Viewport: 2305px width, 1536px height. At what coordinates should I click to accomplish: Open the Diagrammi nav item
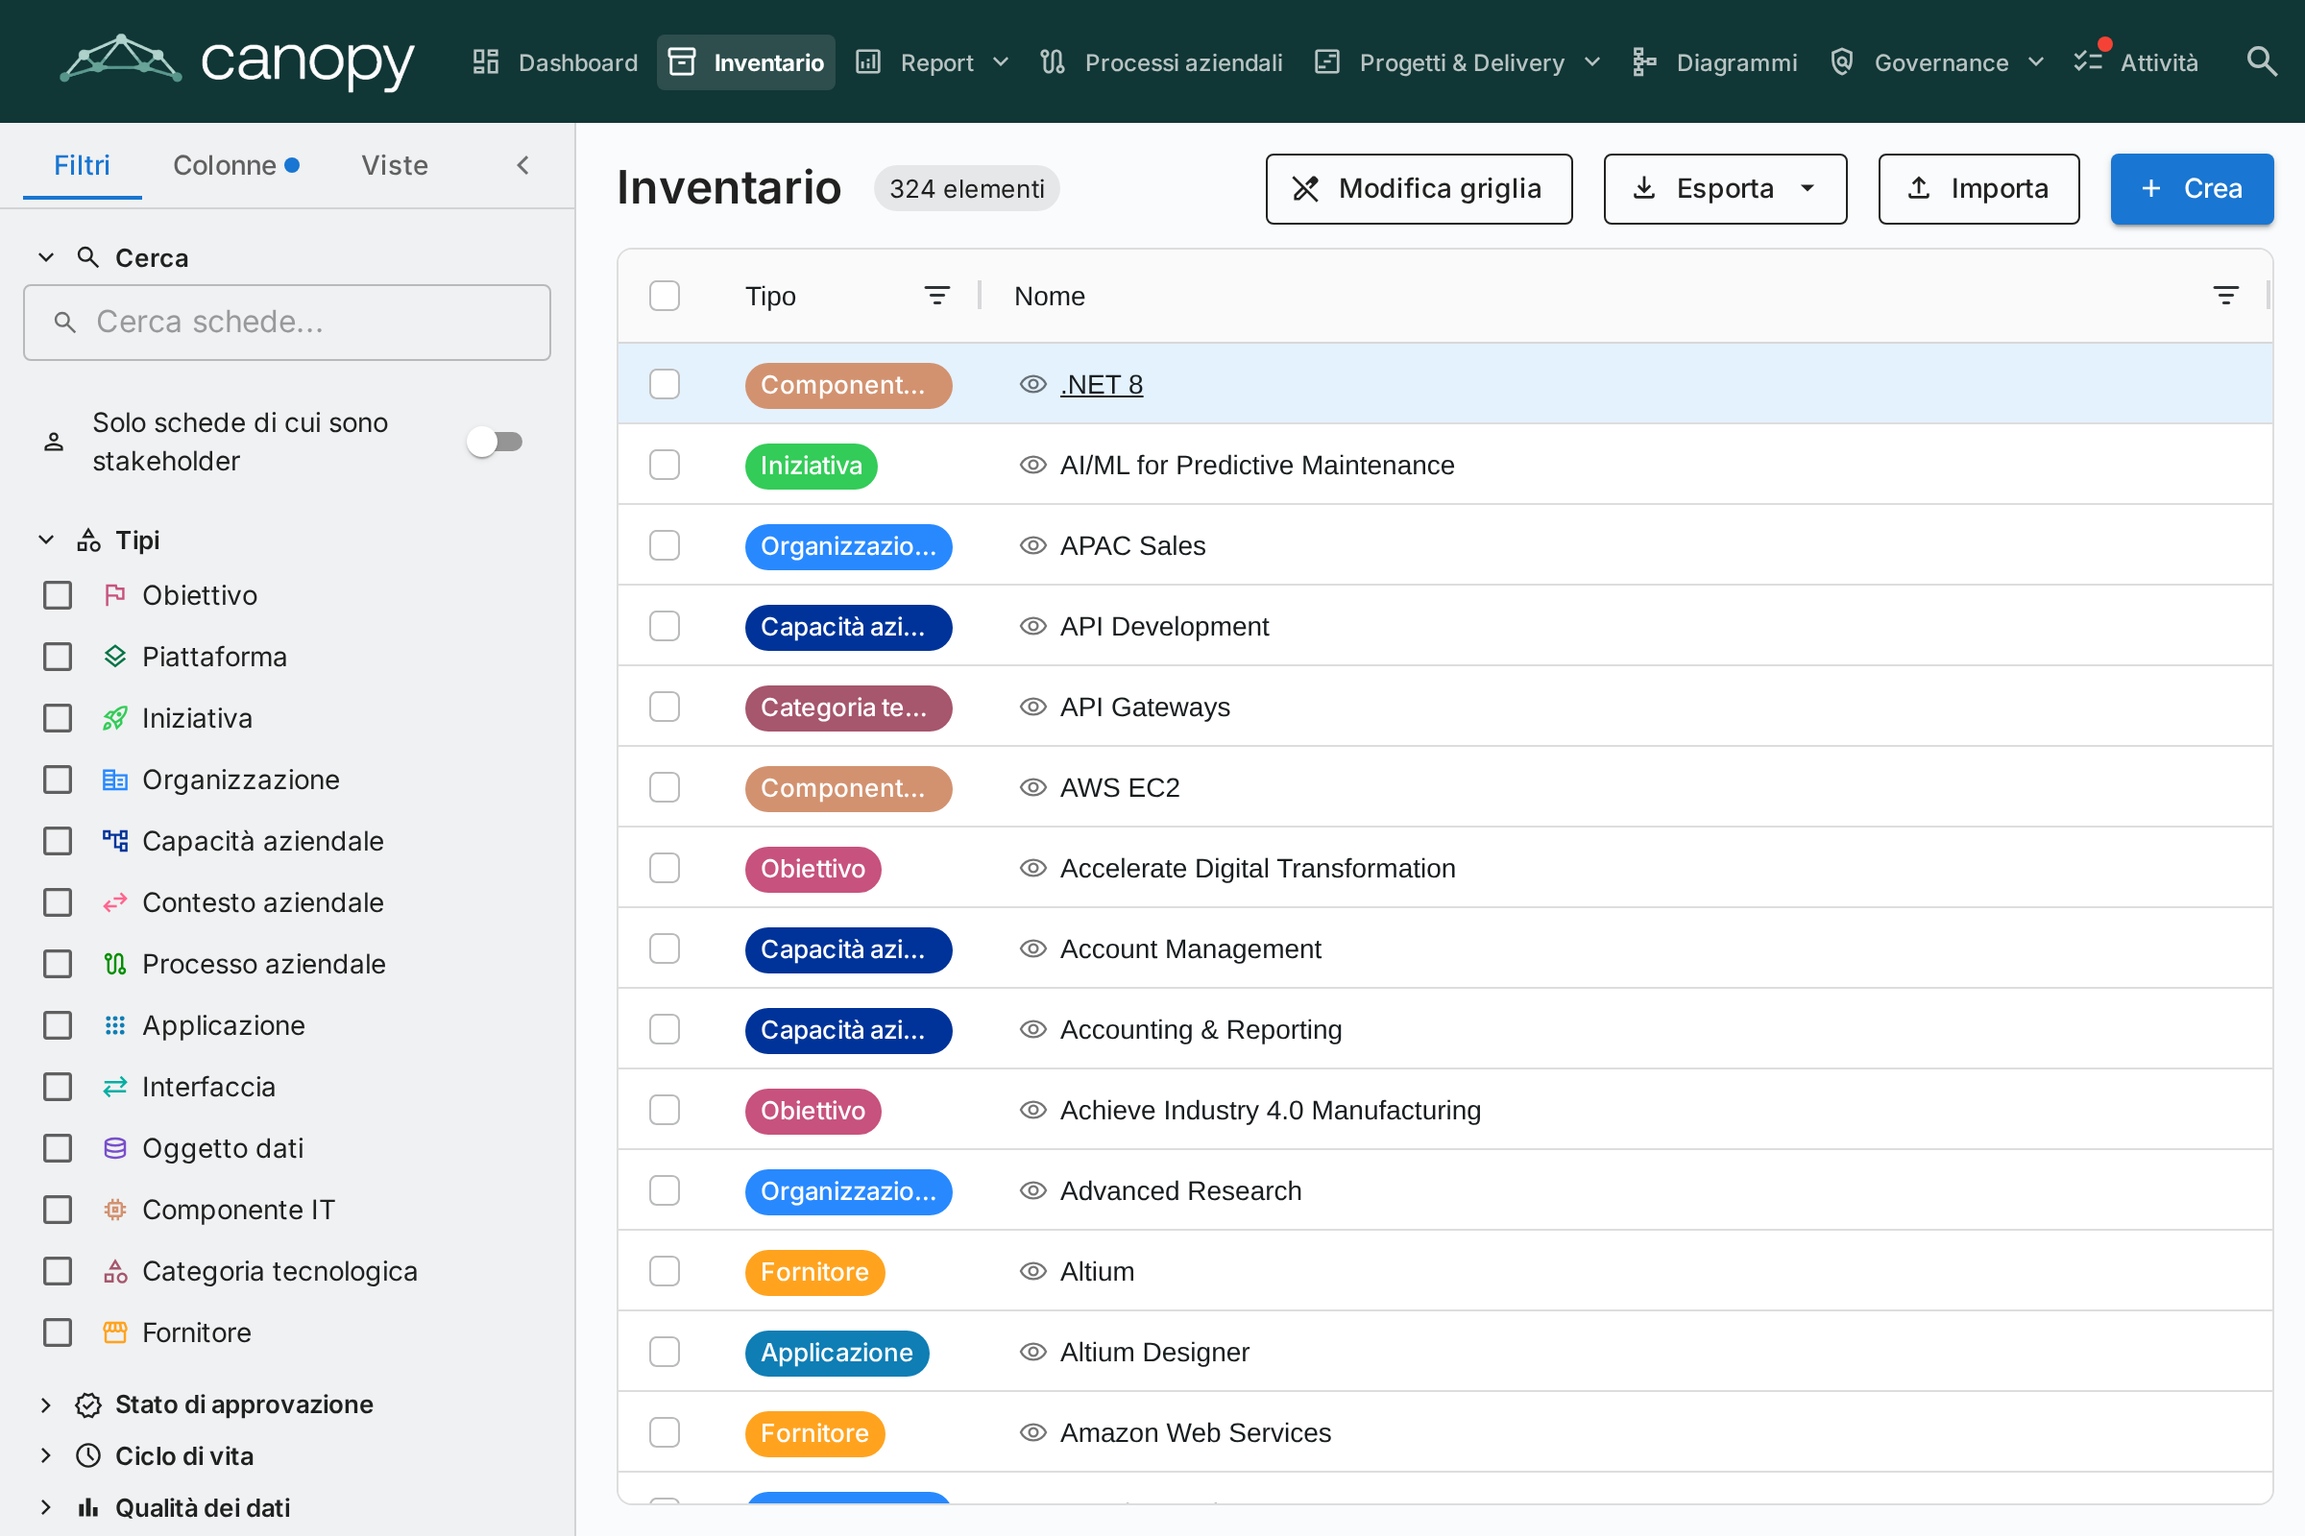coord(1715,62)
